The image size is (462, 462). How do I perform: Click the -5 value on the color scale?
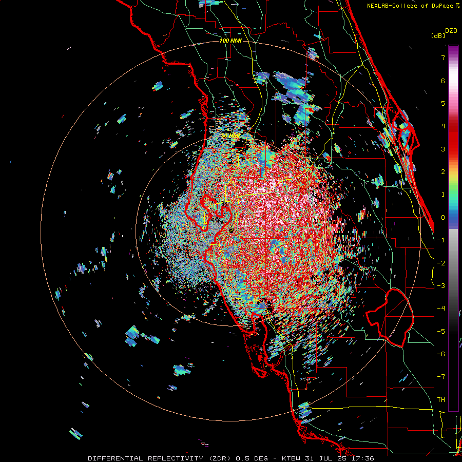(x=441, y=332)
